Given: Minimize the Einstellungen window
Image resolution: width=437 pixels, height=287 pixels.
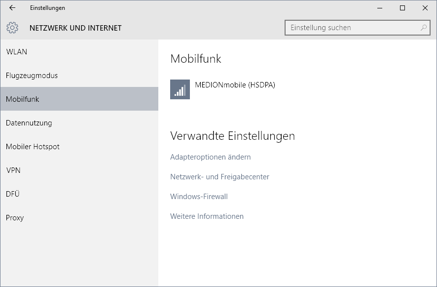Looking at the screenshot, I should pos(380,8).
